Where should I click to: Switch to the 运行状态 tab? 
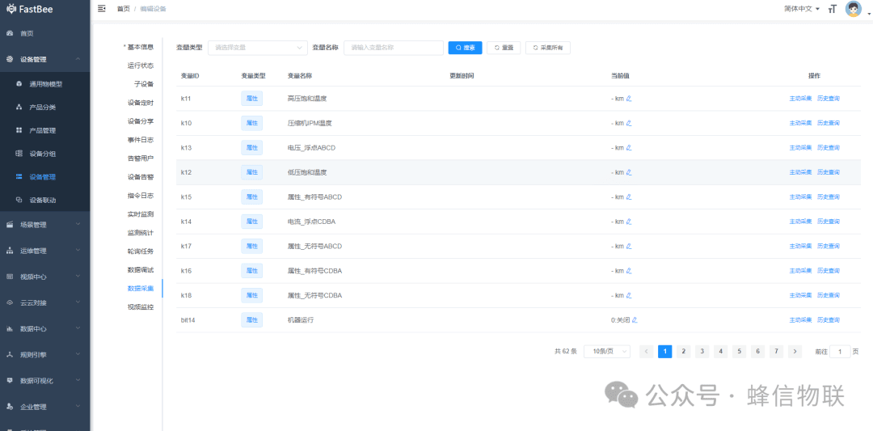[141, 65]
